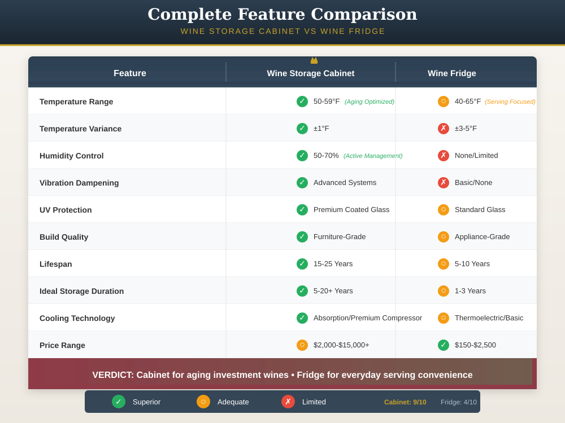
Task: Click the amber icon next to Thermoelectric/Basic
Action: click(x=444, y=318)
